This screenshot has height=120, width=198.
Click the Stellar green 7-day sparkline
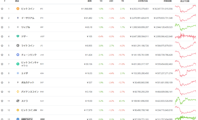(185, 101)
